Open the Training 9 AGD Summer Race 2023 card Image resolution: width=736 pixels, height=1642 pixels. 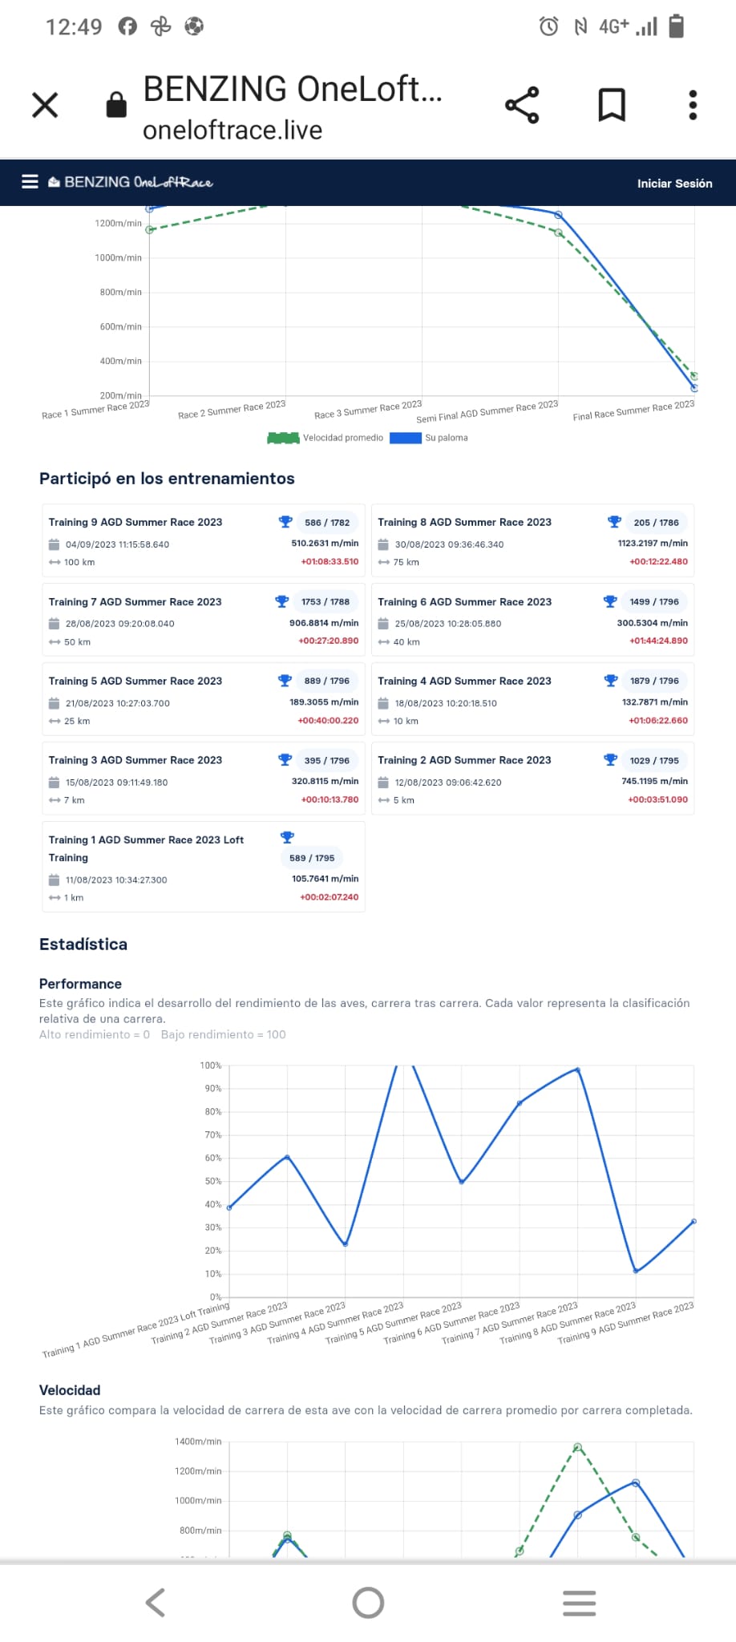(x=204, y=541)
